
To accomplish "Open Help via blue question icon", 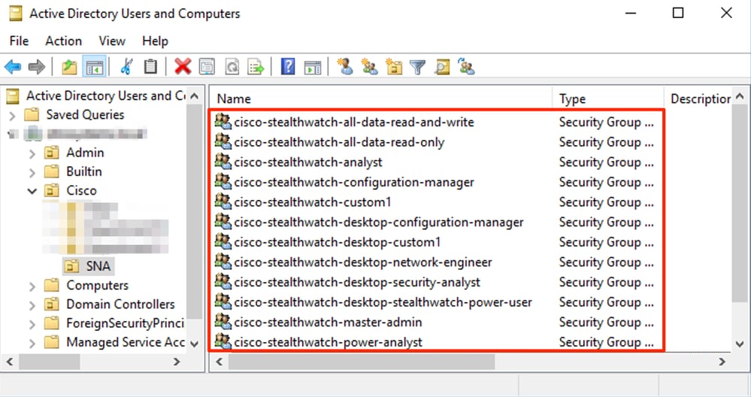I will click(288, 67).
